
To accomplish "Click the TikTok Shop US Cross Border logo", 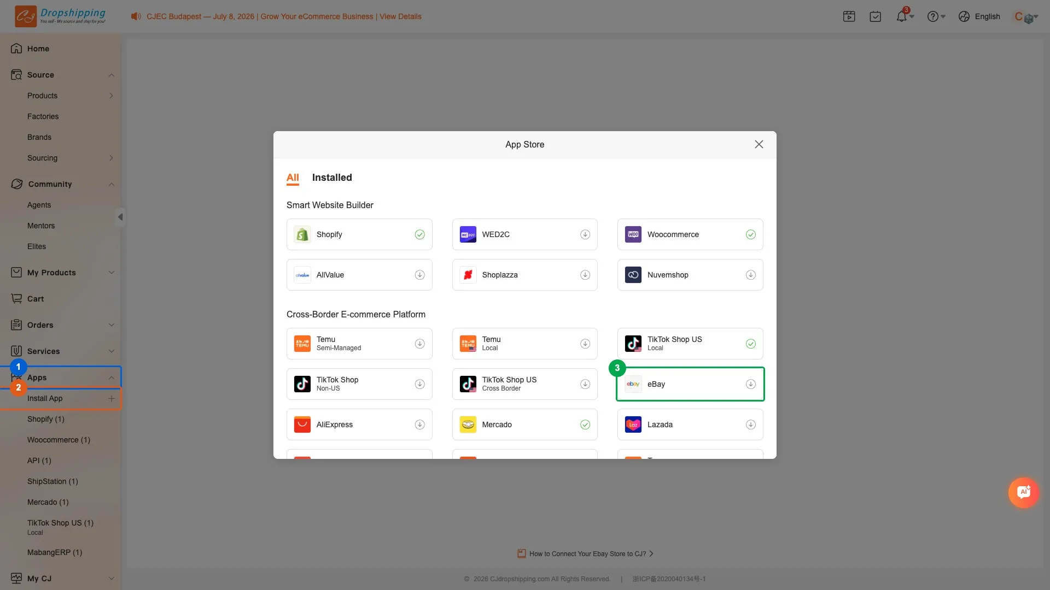I will (468, 384).
